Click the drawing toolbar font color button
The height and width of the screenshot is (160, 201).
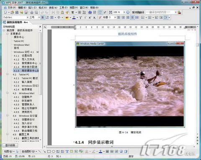(x=100, y=151)
